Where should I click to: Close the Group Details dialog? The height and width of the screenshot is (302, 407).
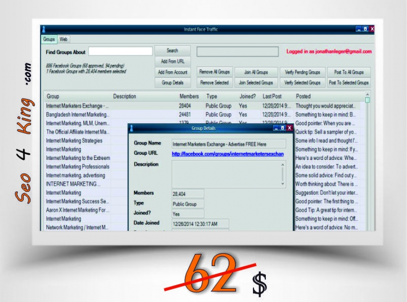290,128
